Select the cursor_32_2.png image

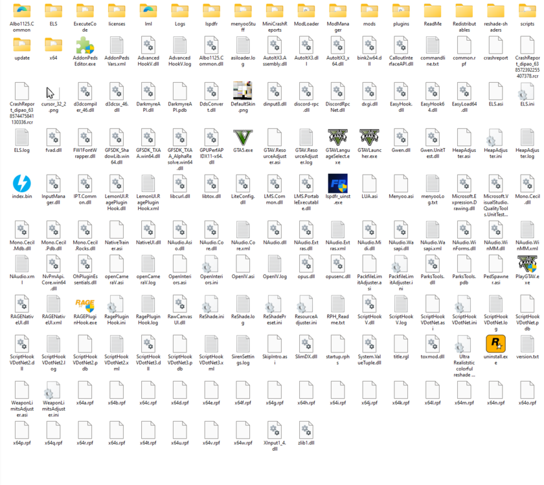click(53, 95)
